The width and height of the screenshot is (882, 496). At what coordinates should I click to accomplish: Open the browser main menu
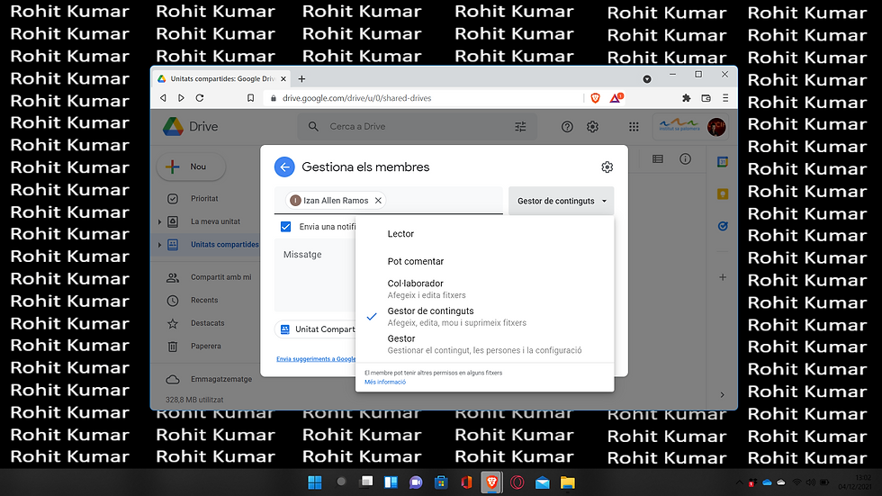tap(725, 98)
